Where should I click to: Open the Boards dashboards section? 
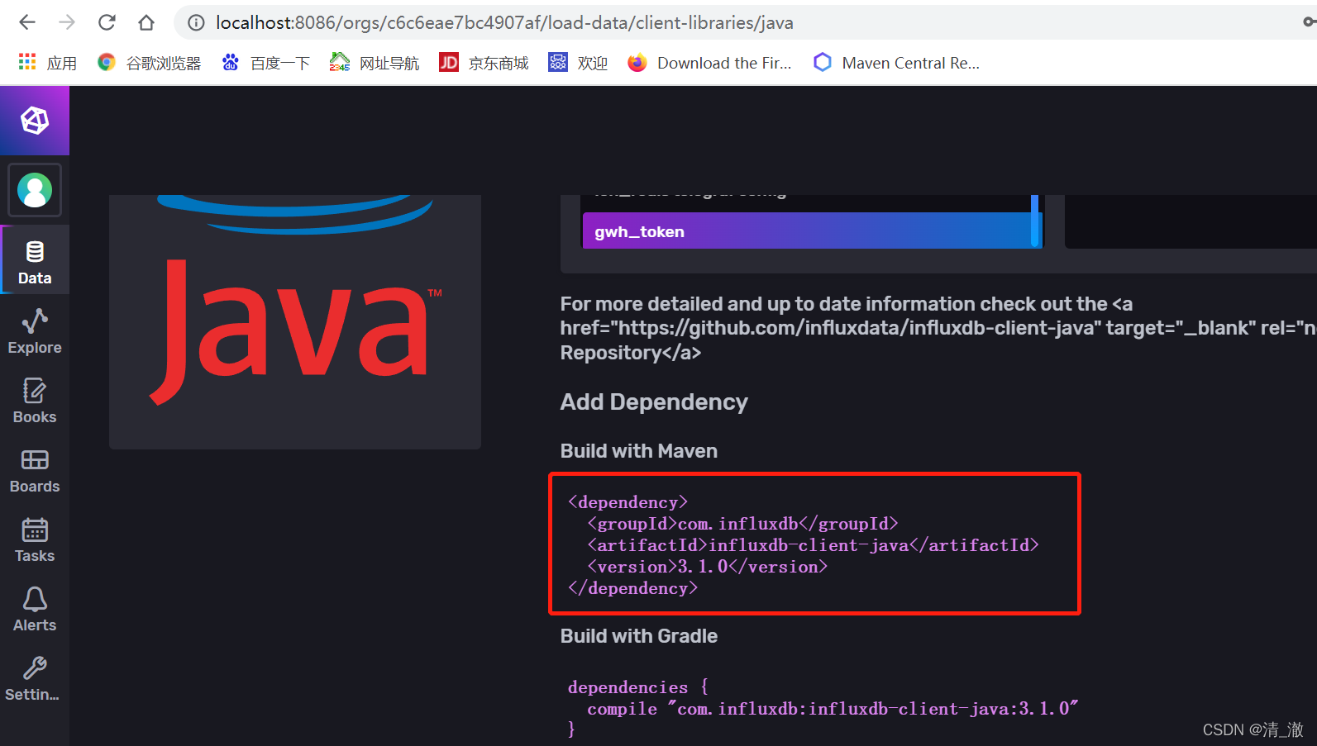click(35, 469)
